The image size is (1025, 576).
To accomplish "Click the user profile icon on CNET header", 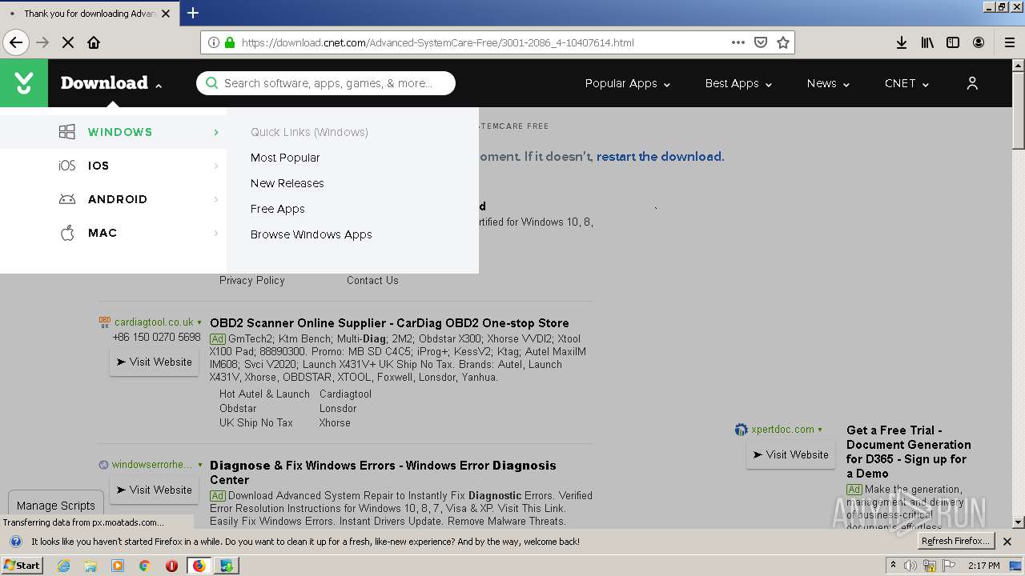I will (x=972, y=83).
